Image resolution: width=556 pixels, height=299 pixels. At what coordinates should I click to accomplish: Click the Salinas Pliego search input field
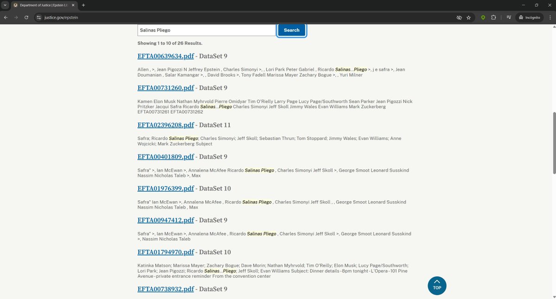pos(207,30)
